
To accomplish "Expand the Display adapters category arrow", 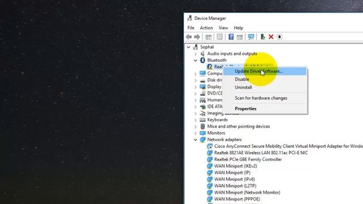I will [195, 87].
